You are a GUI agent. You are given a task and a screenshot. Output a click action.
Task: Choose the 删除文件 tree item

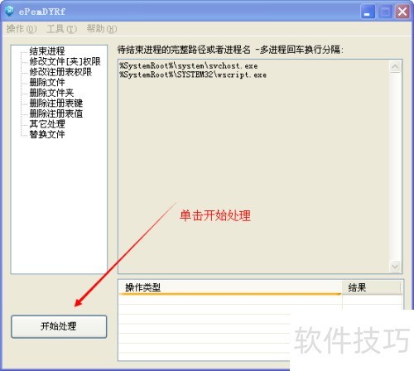click(47, 82)
